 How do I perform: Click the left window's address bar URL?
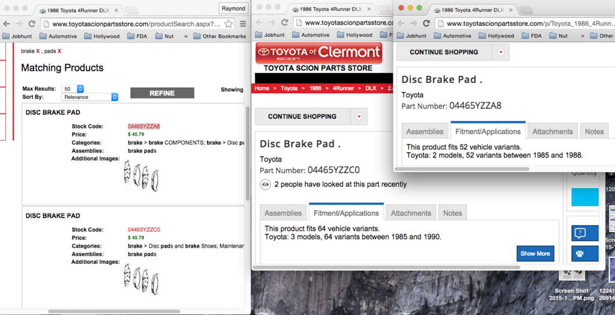click(x=136, y=23)
